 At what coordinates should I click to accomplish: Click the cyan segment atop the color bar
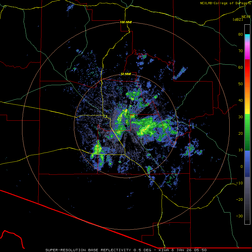[247, 37]
